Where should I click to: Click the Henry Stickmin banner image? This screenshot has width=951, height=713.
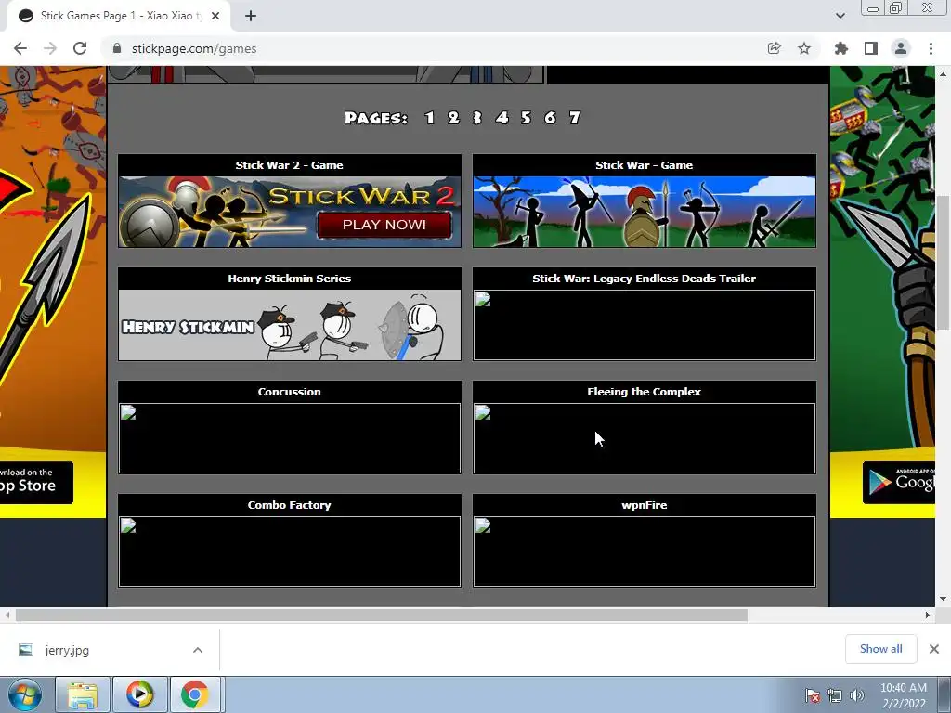point(290,325)
